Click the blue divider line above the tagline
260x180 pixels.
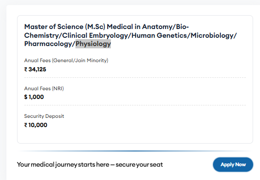[x=135, y=151]
